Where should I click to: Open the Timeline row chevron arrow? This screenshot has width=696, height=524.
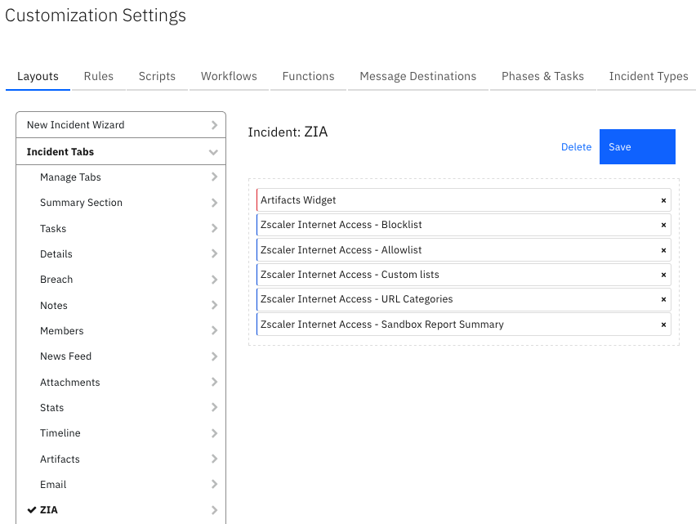pyautogui.click(x=214, y=433)
